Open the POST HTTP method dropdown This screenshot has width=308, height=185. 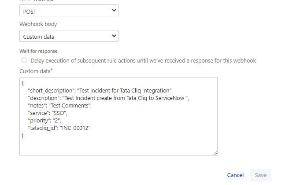[69, 11]
